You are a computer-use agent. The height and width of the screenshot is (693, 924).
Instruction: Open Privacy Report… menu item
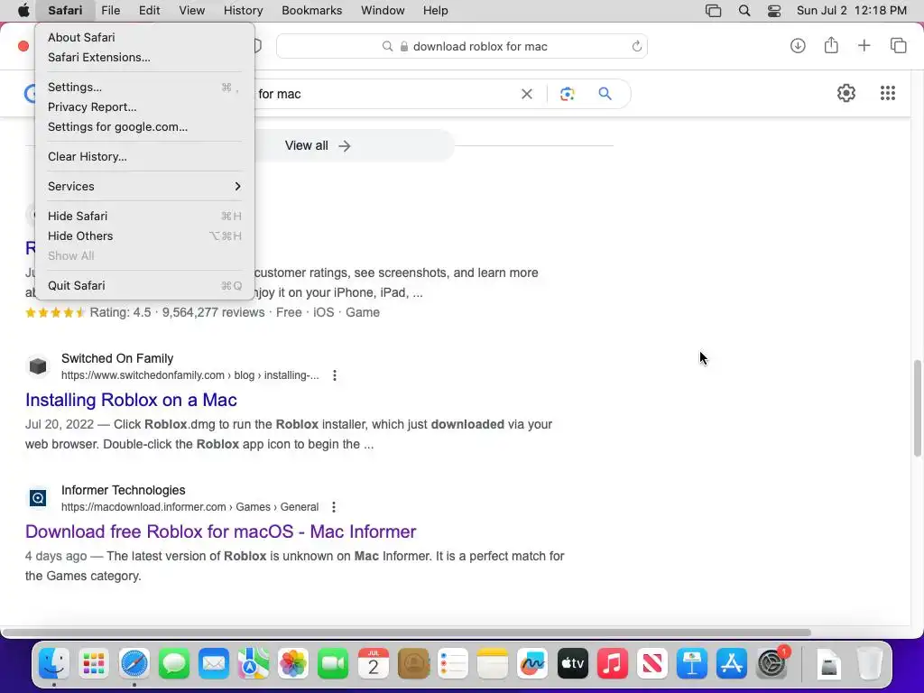coord(144,107)
